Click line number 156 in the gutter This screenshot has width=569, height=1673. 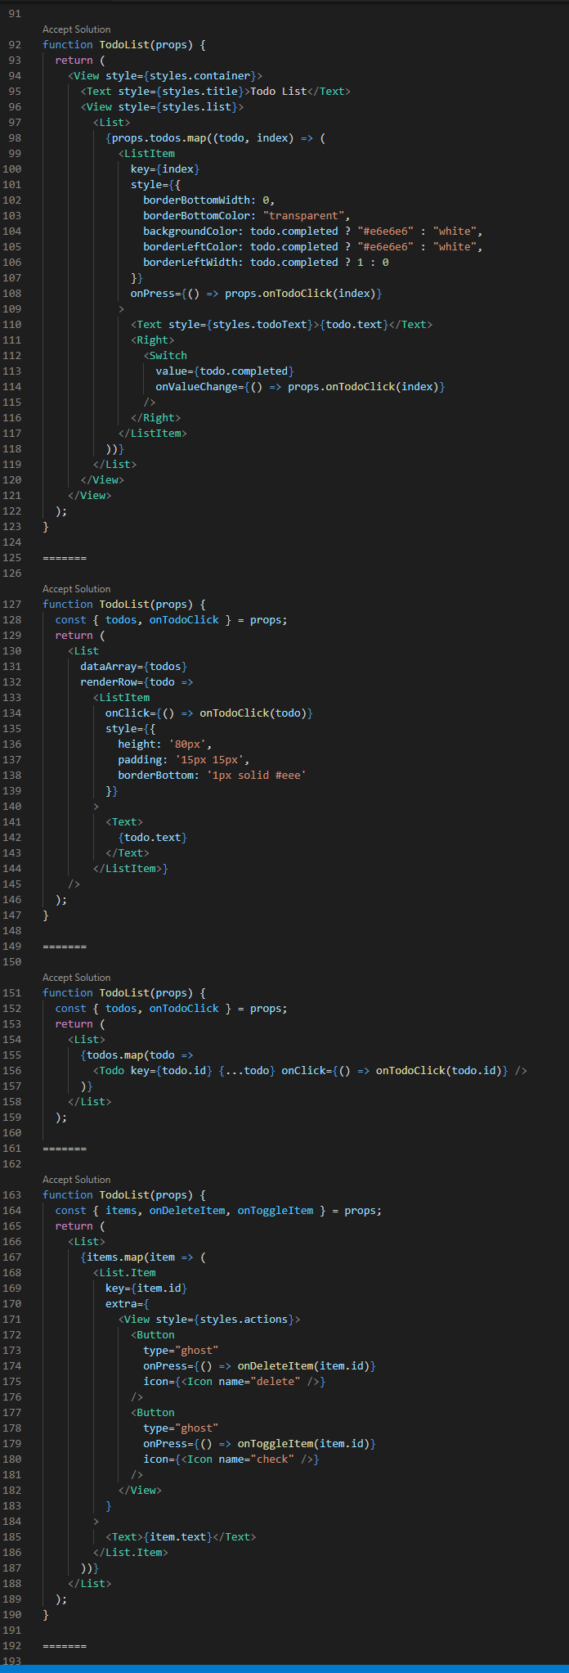(x=15, y=1071)
